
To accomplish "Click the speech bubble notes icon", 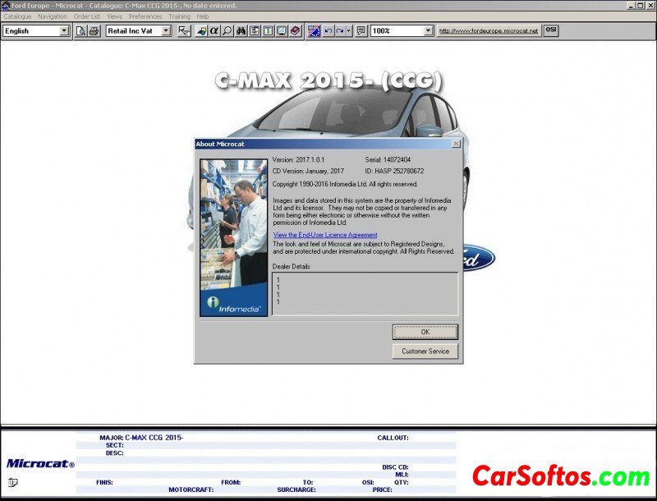I will click(361, 31).
